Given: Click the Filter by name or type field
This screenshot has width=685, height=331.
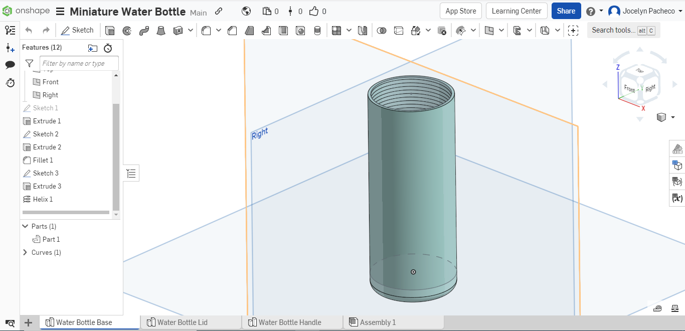Looking at the screenshot, I should [x=79, y=63].
